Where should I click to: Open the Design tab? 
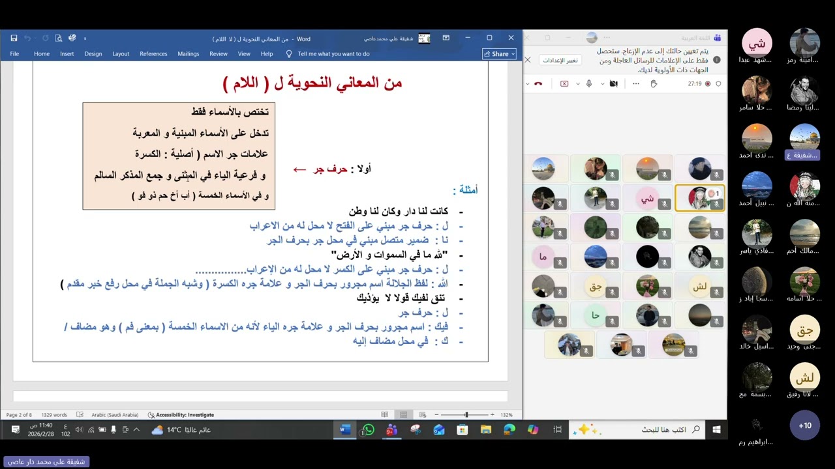93,54
